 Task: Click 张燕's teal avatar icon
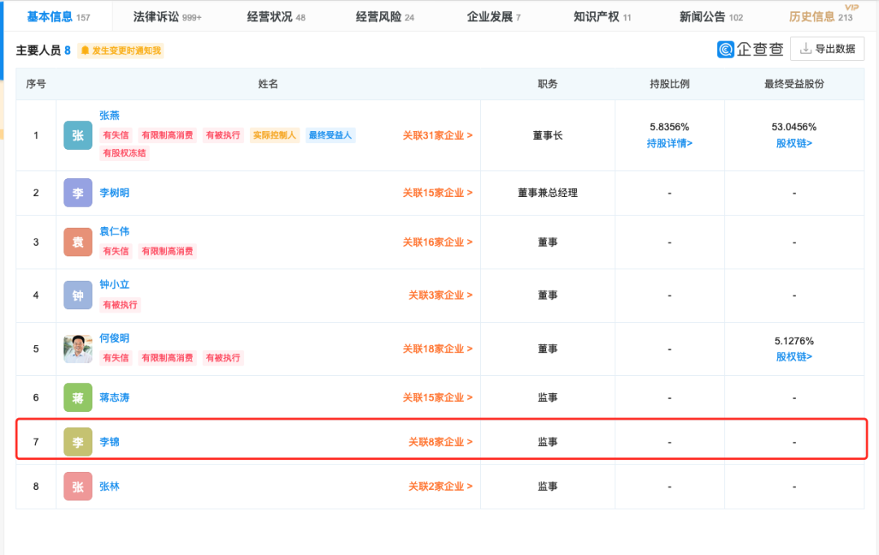click(x=78, y=135)
